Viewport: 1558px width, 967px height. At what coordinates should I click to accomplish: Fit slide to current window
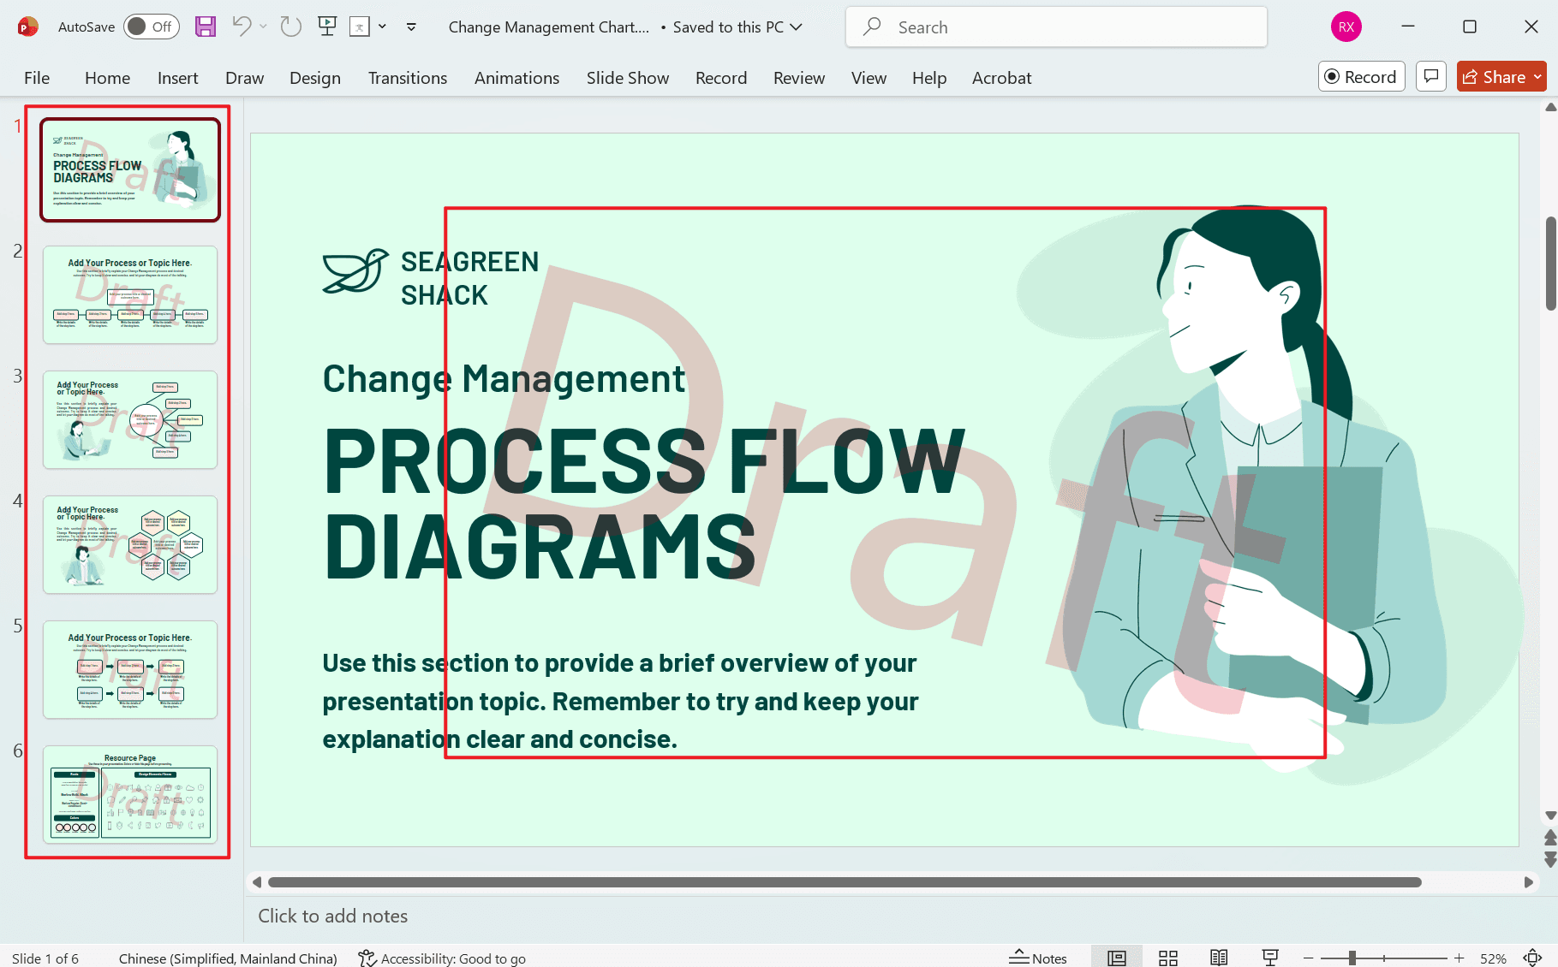click(x=1533, y=957)
